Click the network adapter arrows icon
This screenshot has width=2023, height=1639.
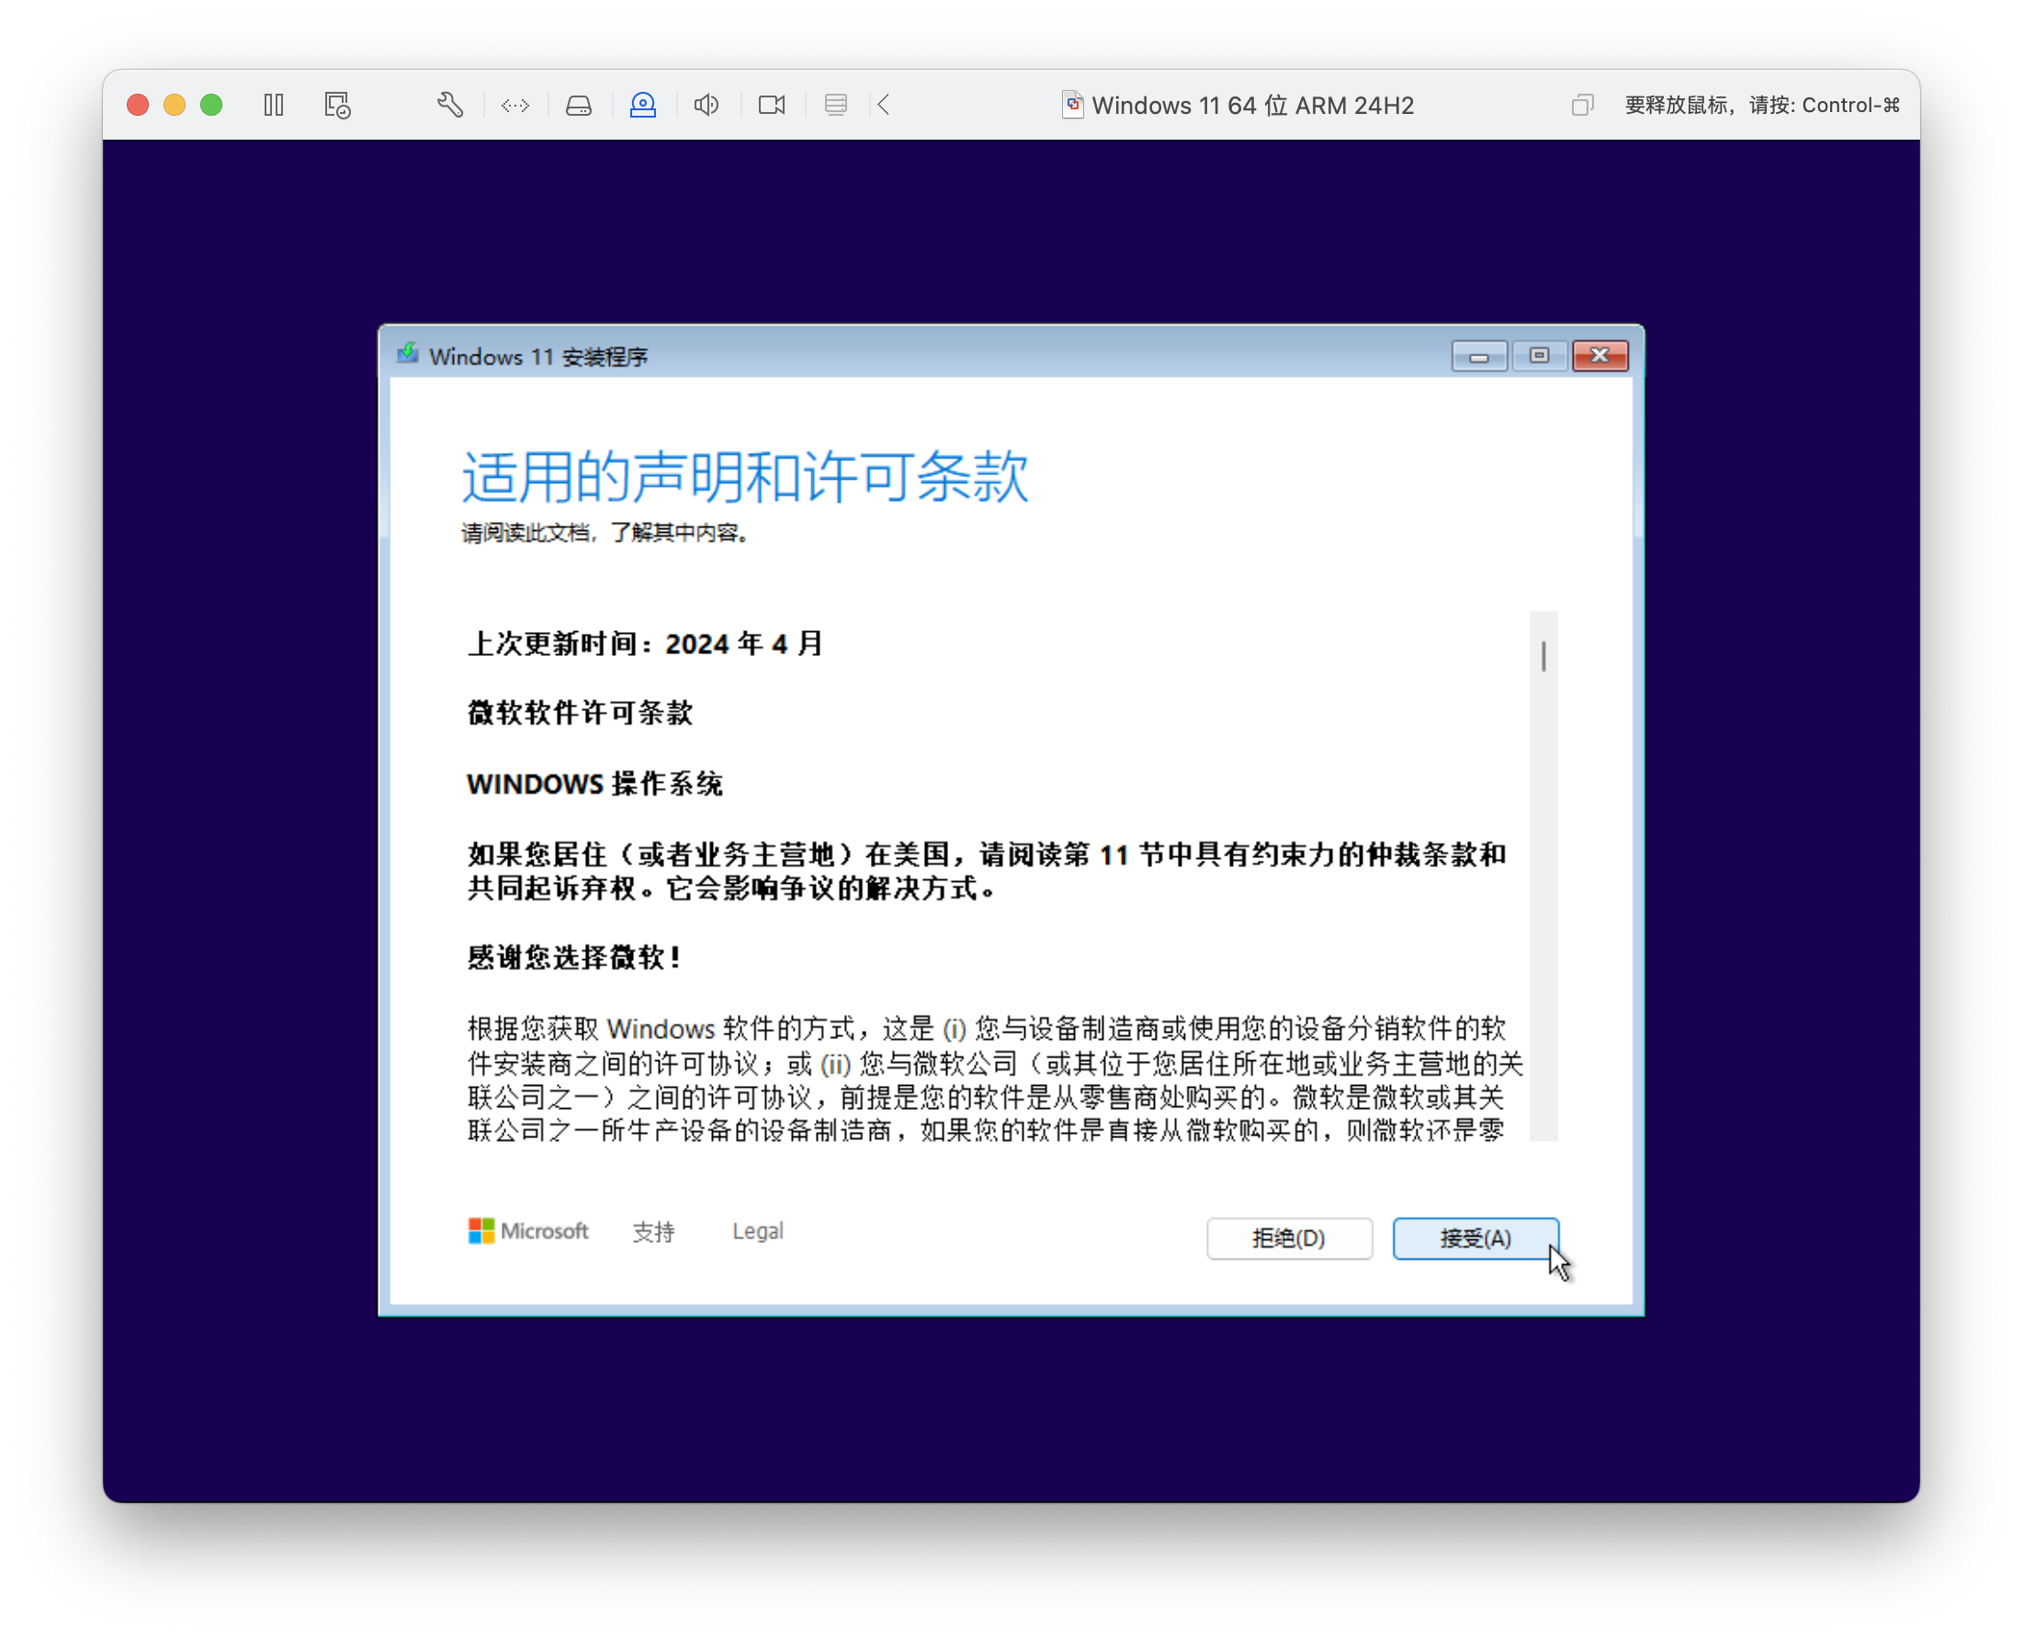tap(515, 105)
